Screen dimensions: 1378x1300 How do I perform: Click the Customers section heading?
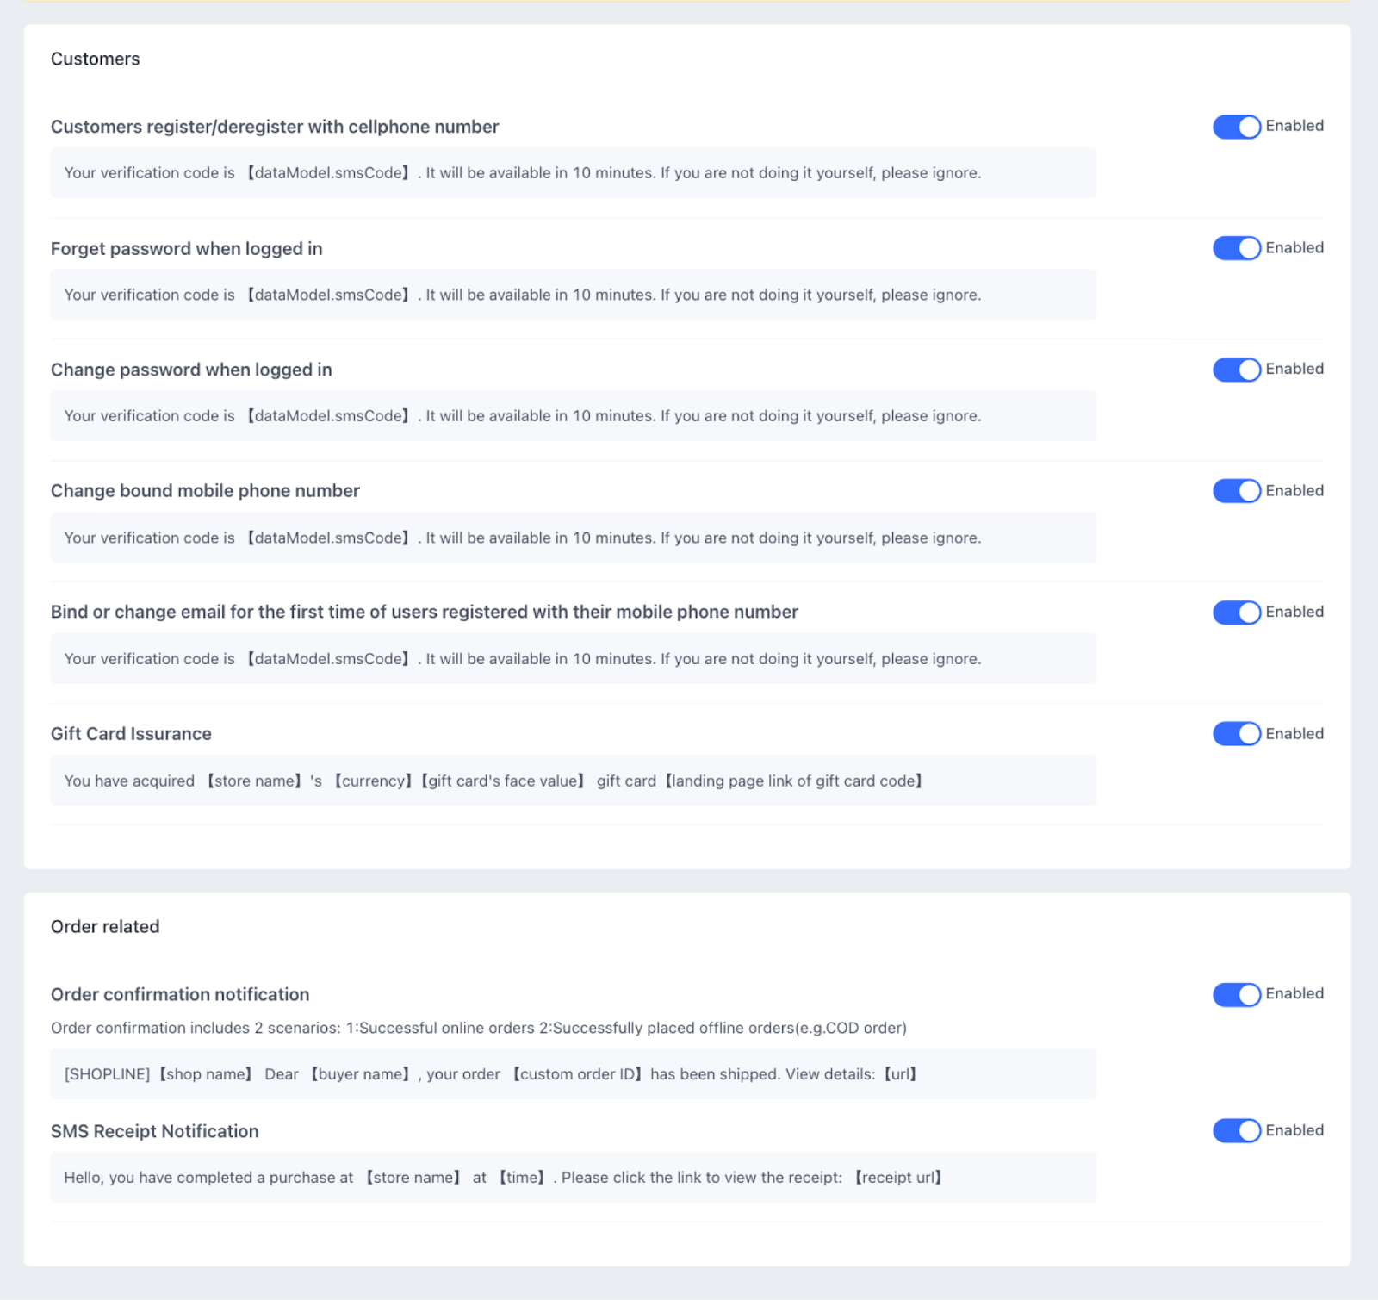click(95, 59)
